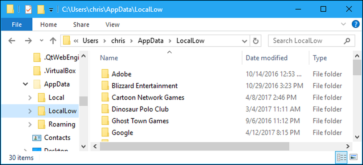This screenshot has width=363, height=165.
Task: Click the file list horizontal scrollbar thumb
Action: (x=195, y=146)
